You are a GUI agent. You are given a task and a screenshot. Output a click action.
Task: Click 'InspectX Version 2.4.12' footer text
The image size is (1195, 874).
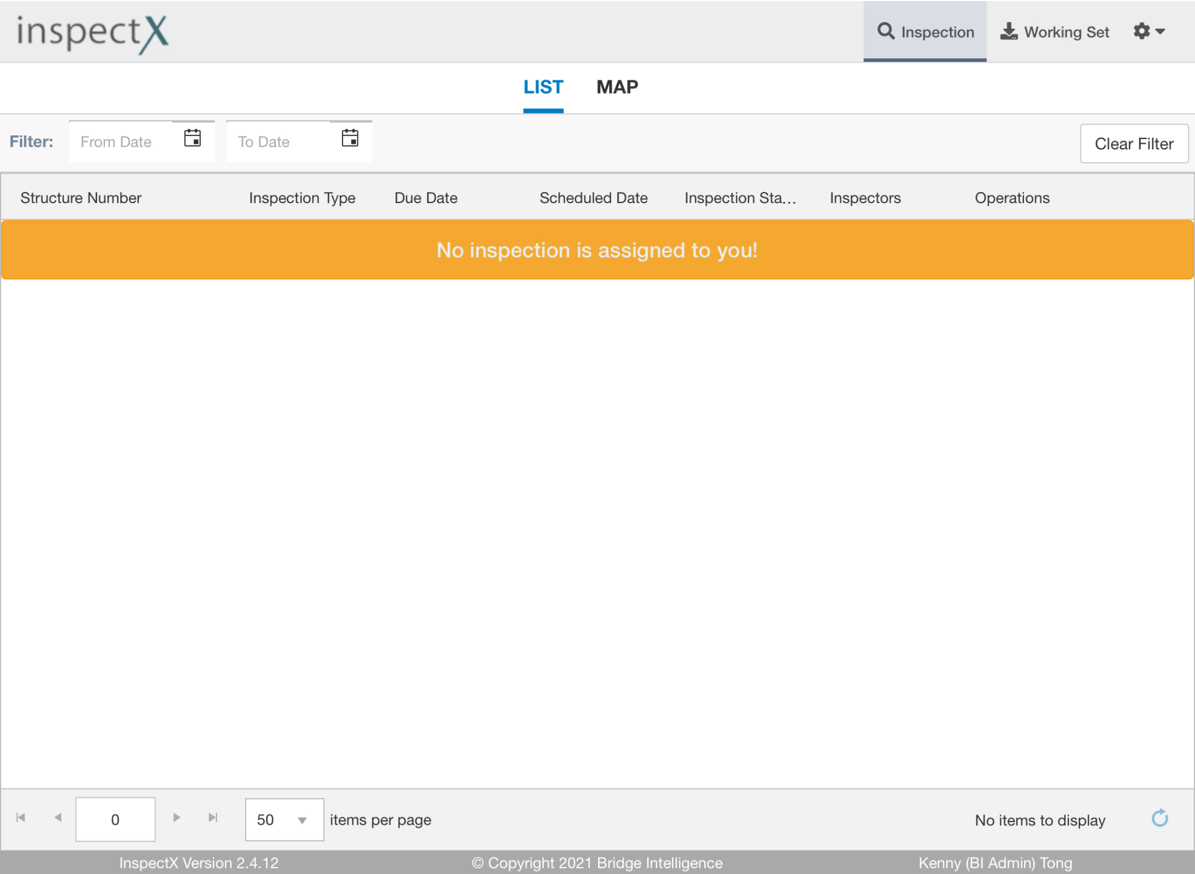pos(199,863)
